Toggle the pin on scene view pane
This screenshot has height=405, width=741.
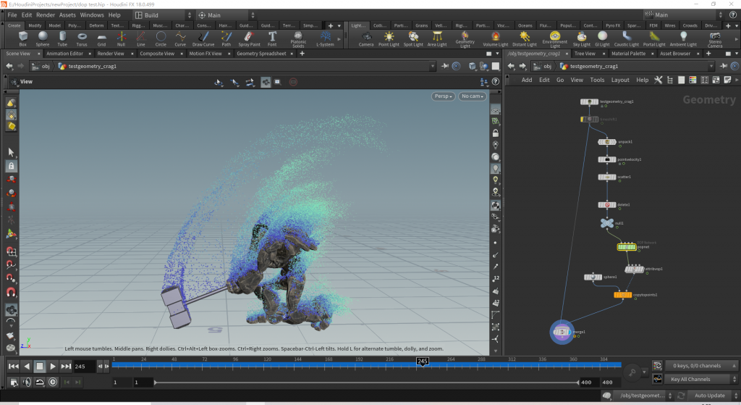pyautogui.click(x=445, y=66)
